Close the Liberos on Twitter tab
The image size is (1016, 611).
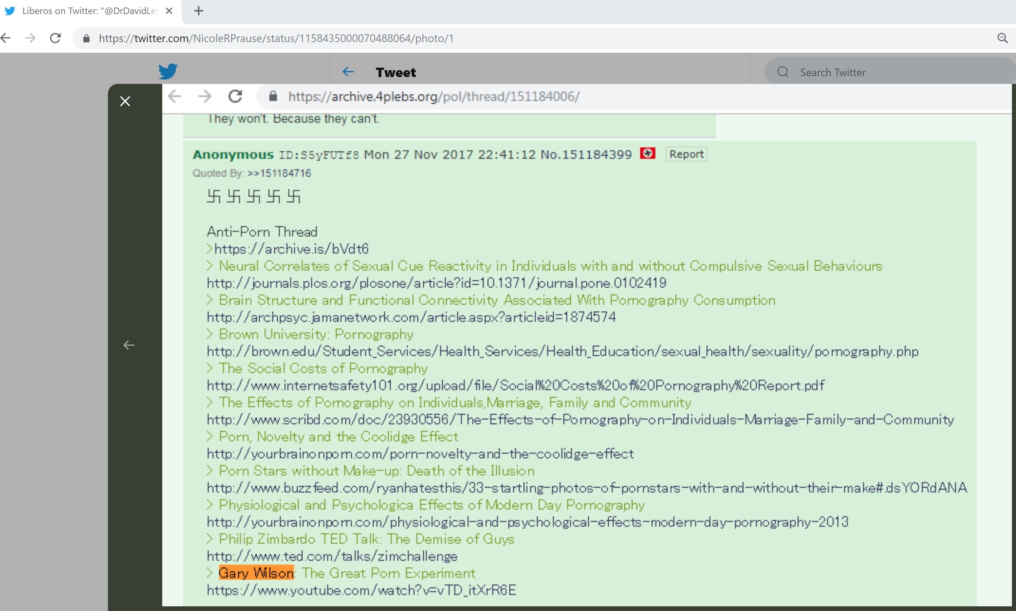pyautogui.click(x=169, y=11)
